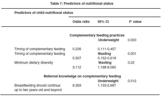Select the 'Predictors of child nutritional status' heading
This screenshot has width=162, height=97.
(x=44, y=13)
